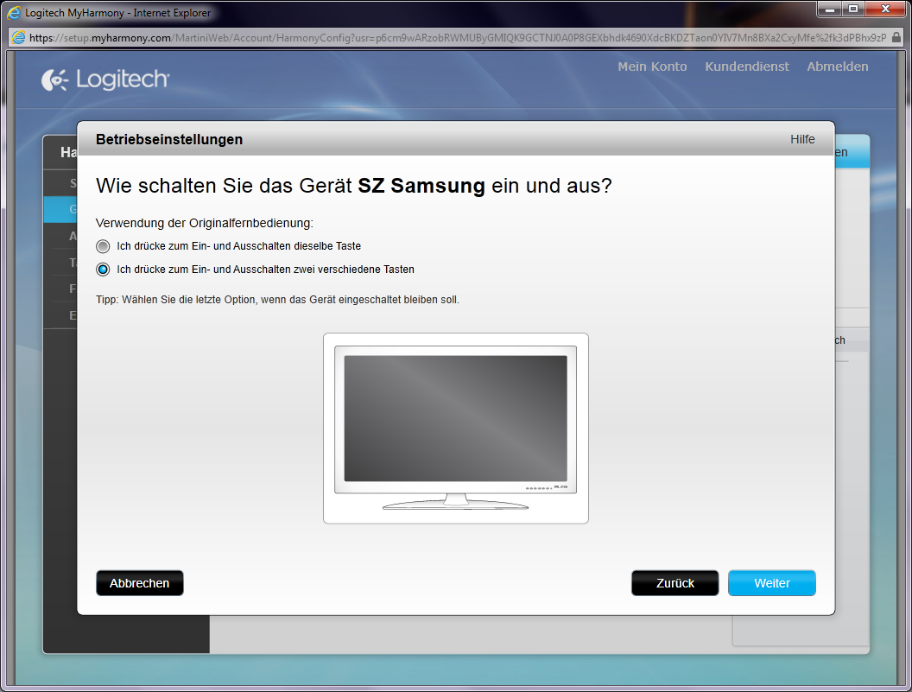The width and height of the screenshot is (912, 692).
Task: Click the TV device illustration
Action: [455, 429]
